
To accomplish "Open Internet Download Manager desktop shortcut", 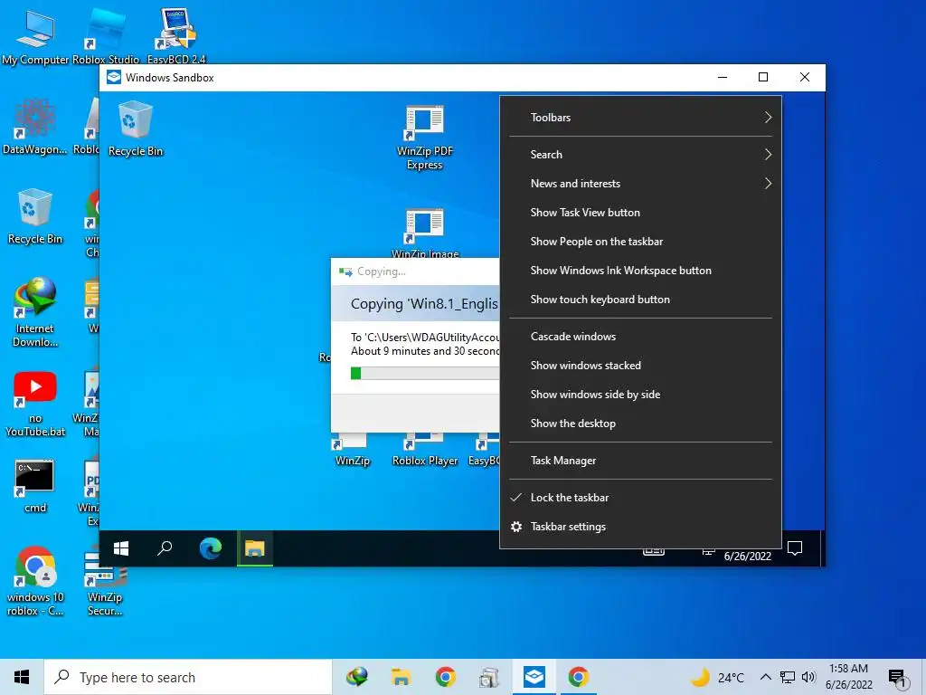I will [x=35, y=312].
